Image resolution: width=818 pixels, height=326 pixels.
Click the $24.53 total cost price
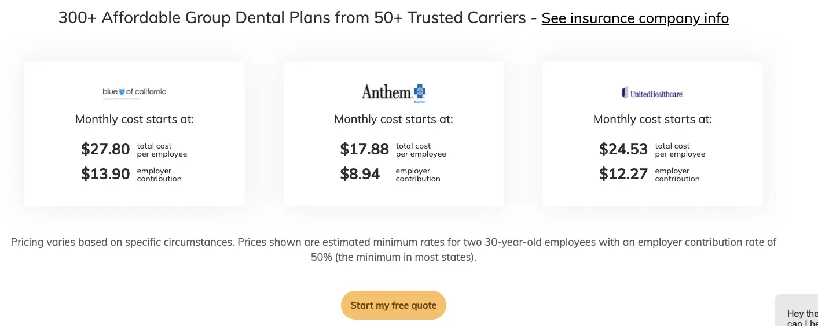623,149
